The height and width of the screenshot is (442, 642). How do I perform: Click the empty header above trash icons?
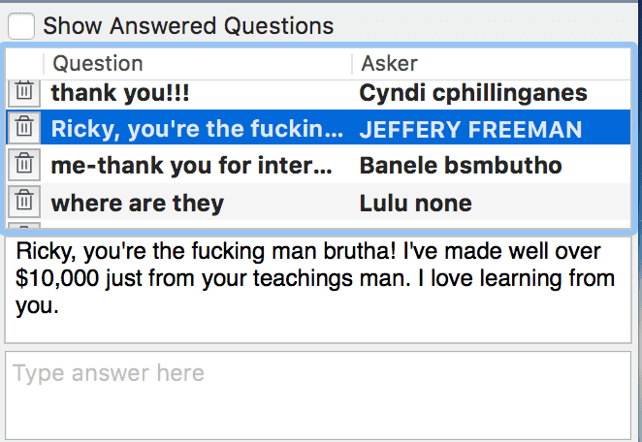point(24,64)
